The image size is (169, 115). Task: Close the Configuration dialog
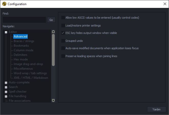pyautogui.click(x=165, y=4)
